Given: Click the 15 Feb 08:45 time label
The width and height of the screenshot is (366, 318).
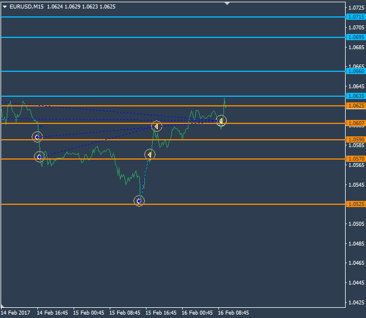Looking at the screenshot, I should [x=125, y=313].
